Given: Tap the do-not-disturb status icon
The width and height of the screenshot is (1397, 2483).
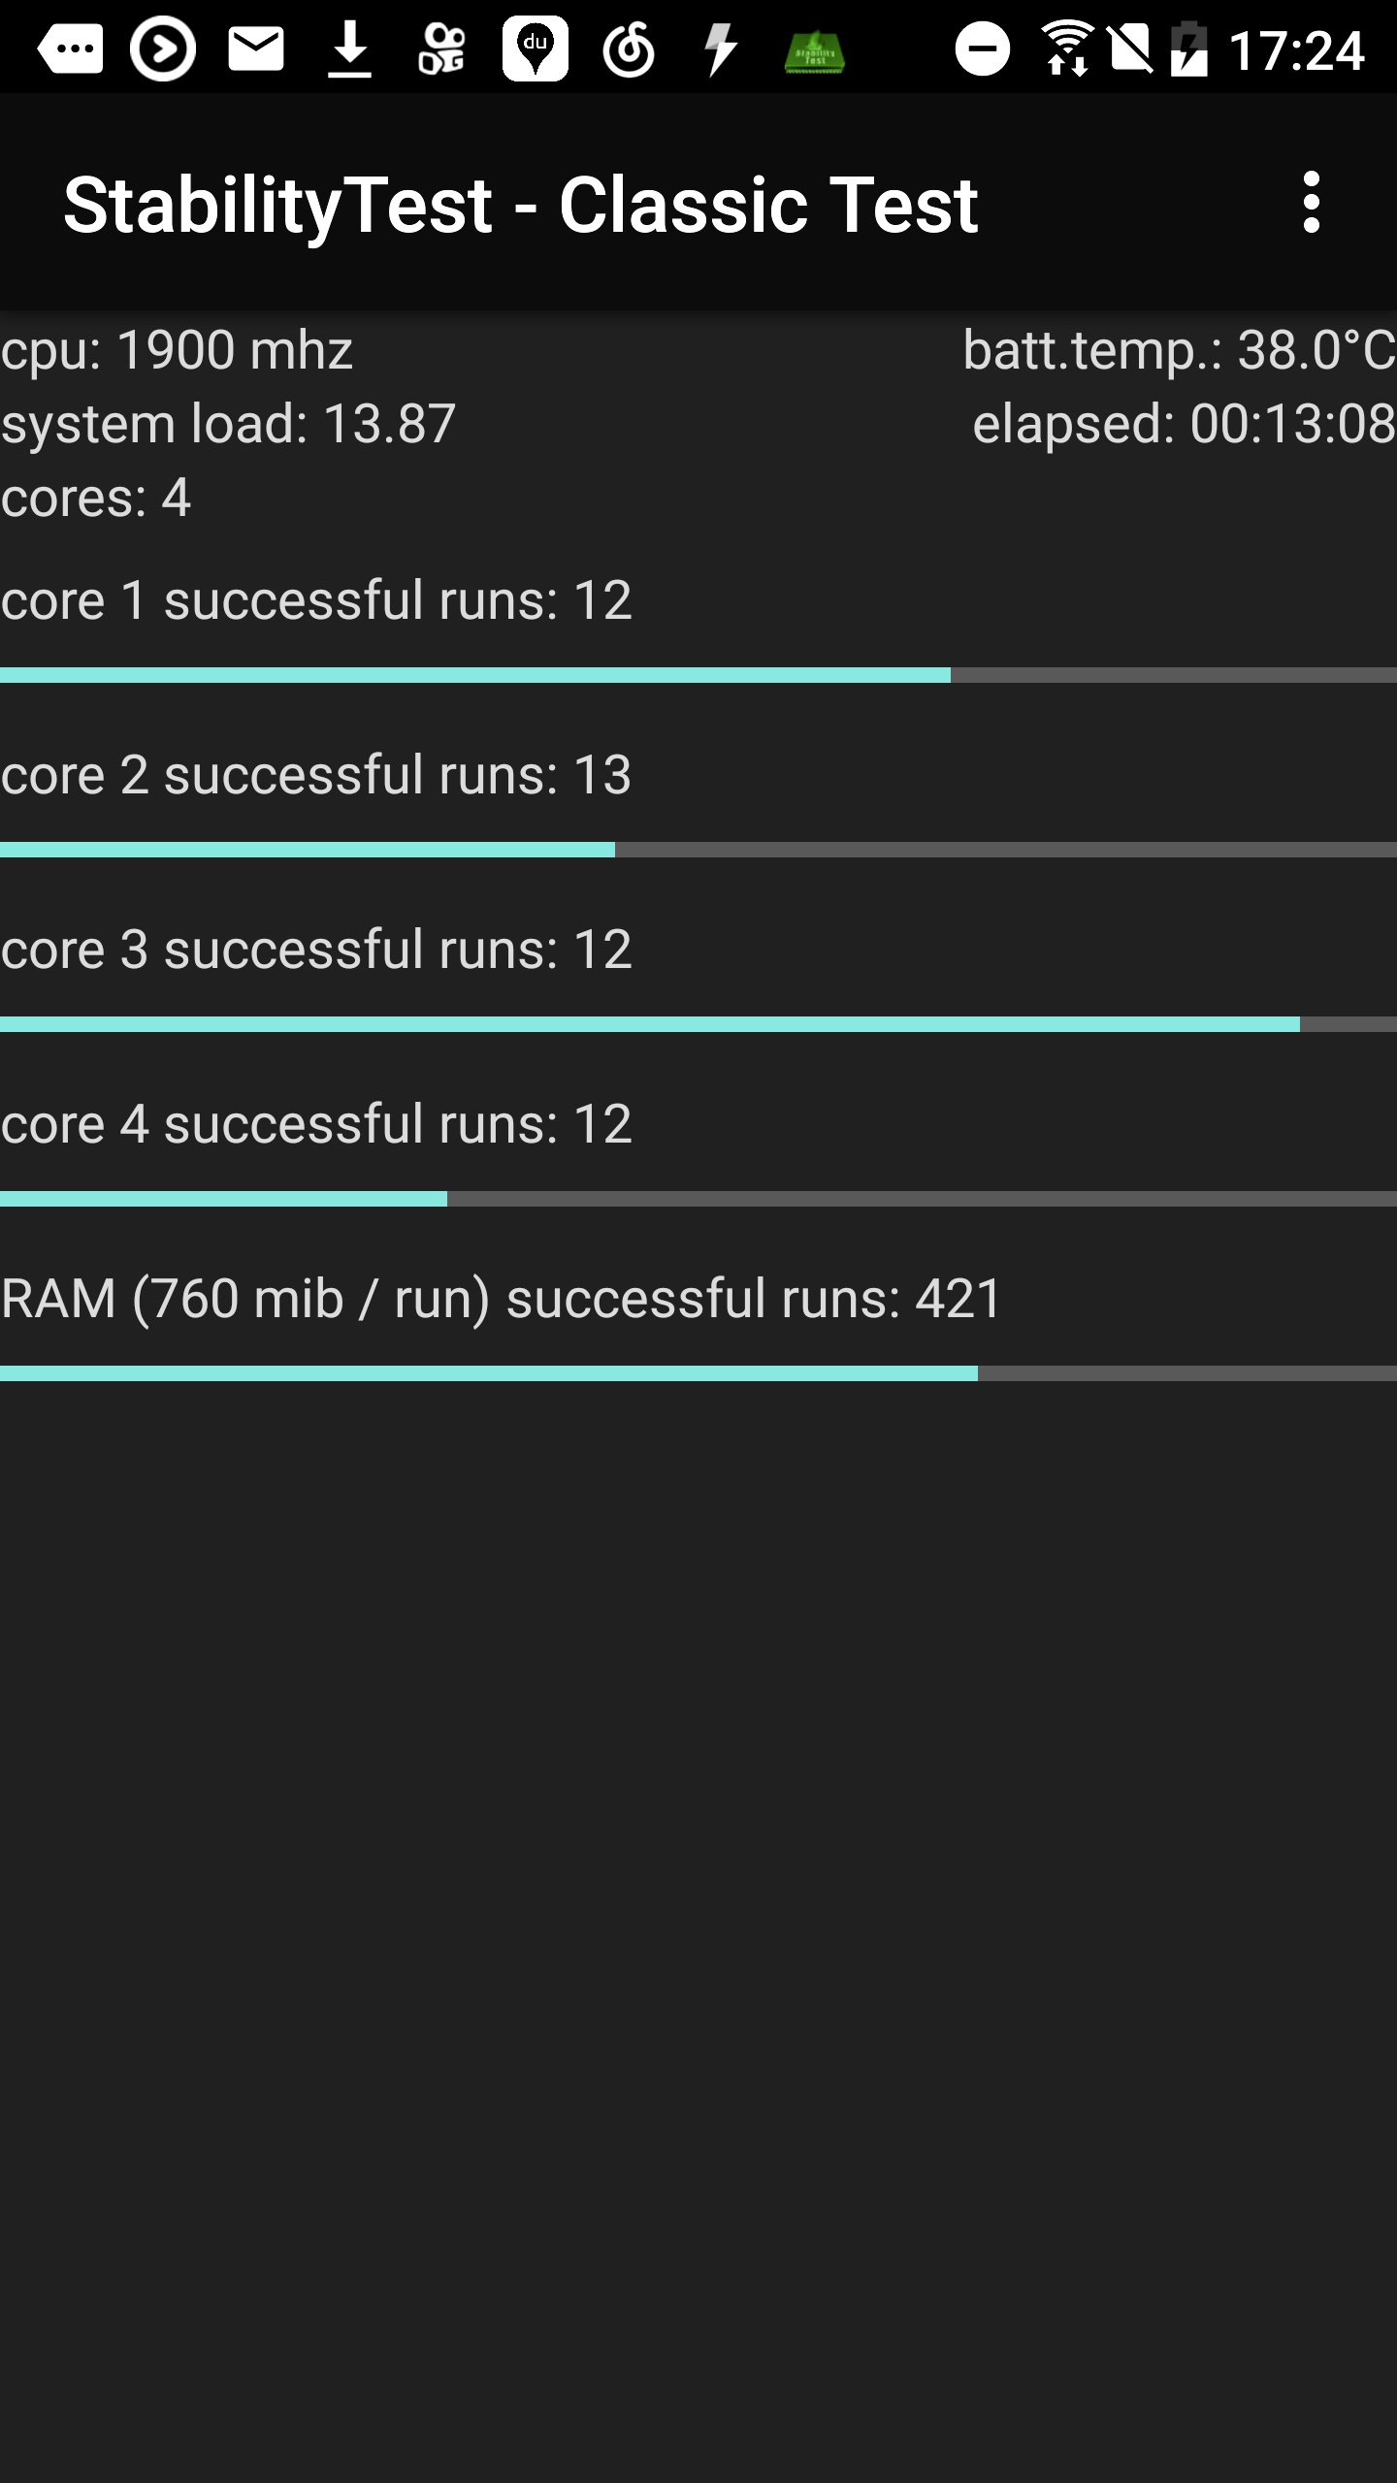Looking at the screenshot, I should pos(982,48).
